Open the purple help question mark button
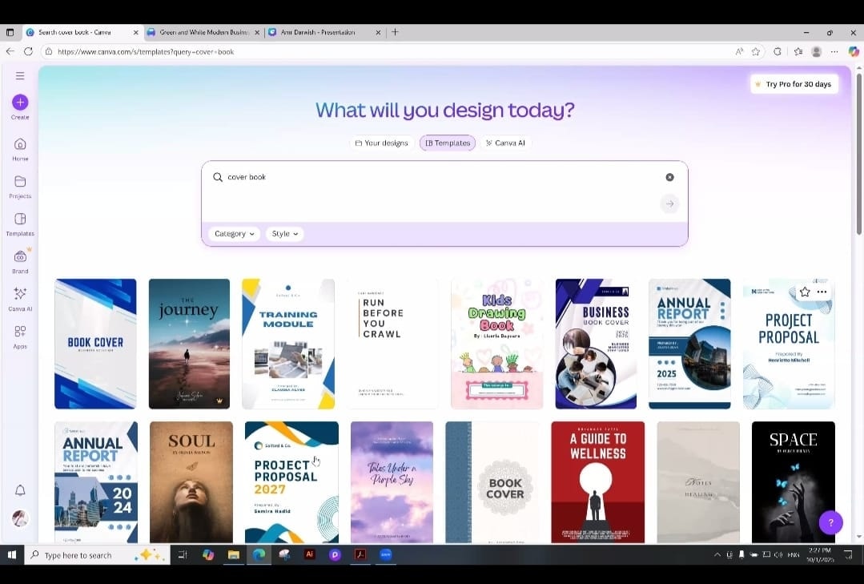 (830, 522)
